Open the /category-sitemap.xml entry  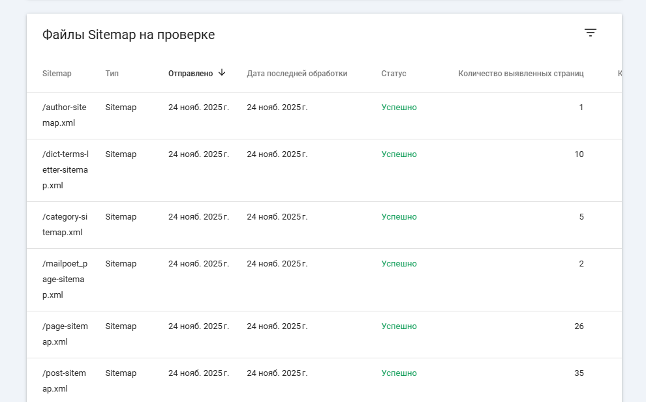64,225
